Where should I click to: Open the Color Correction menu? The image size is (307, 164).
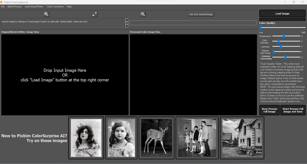tap(55, 6)
